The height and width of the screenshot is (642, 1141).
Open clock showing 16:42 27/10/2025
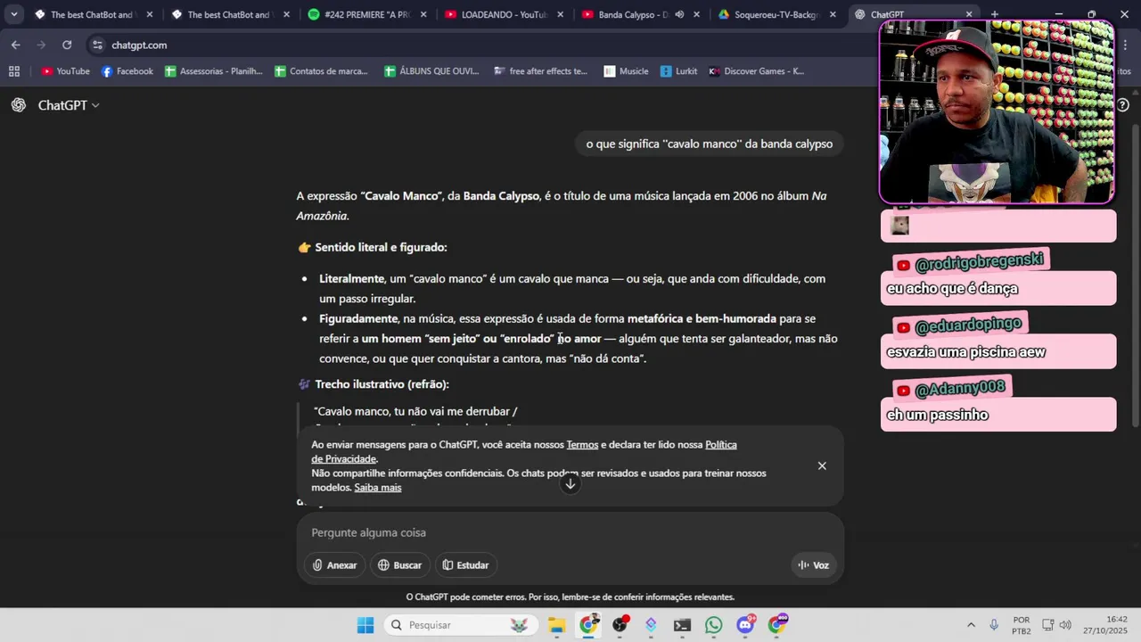click(1106, 625)
